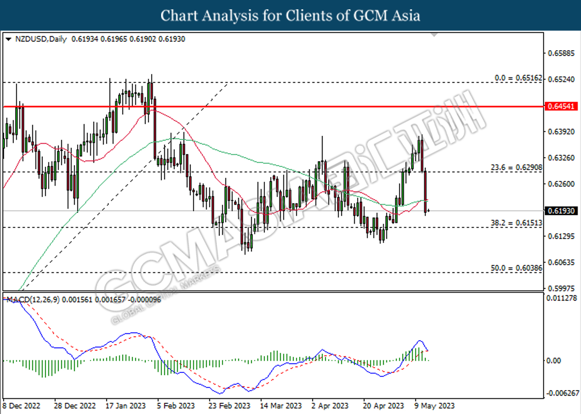Click the price scale value 0.63920
The height and width of the screenshot is (414, 581).
(561, 132)
